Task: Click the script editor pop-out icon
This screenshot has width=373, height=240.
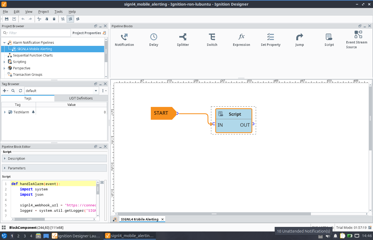Action: [x=102, y=182]
